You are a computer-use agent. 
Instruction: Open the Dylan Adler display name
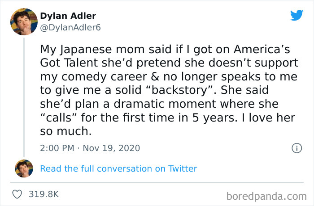(x=68, y=16)
